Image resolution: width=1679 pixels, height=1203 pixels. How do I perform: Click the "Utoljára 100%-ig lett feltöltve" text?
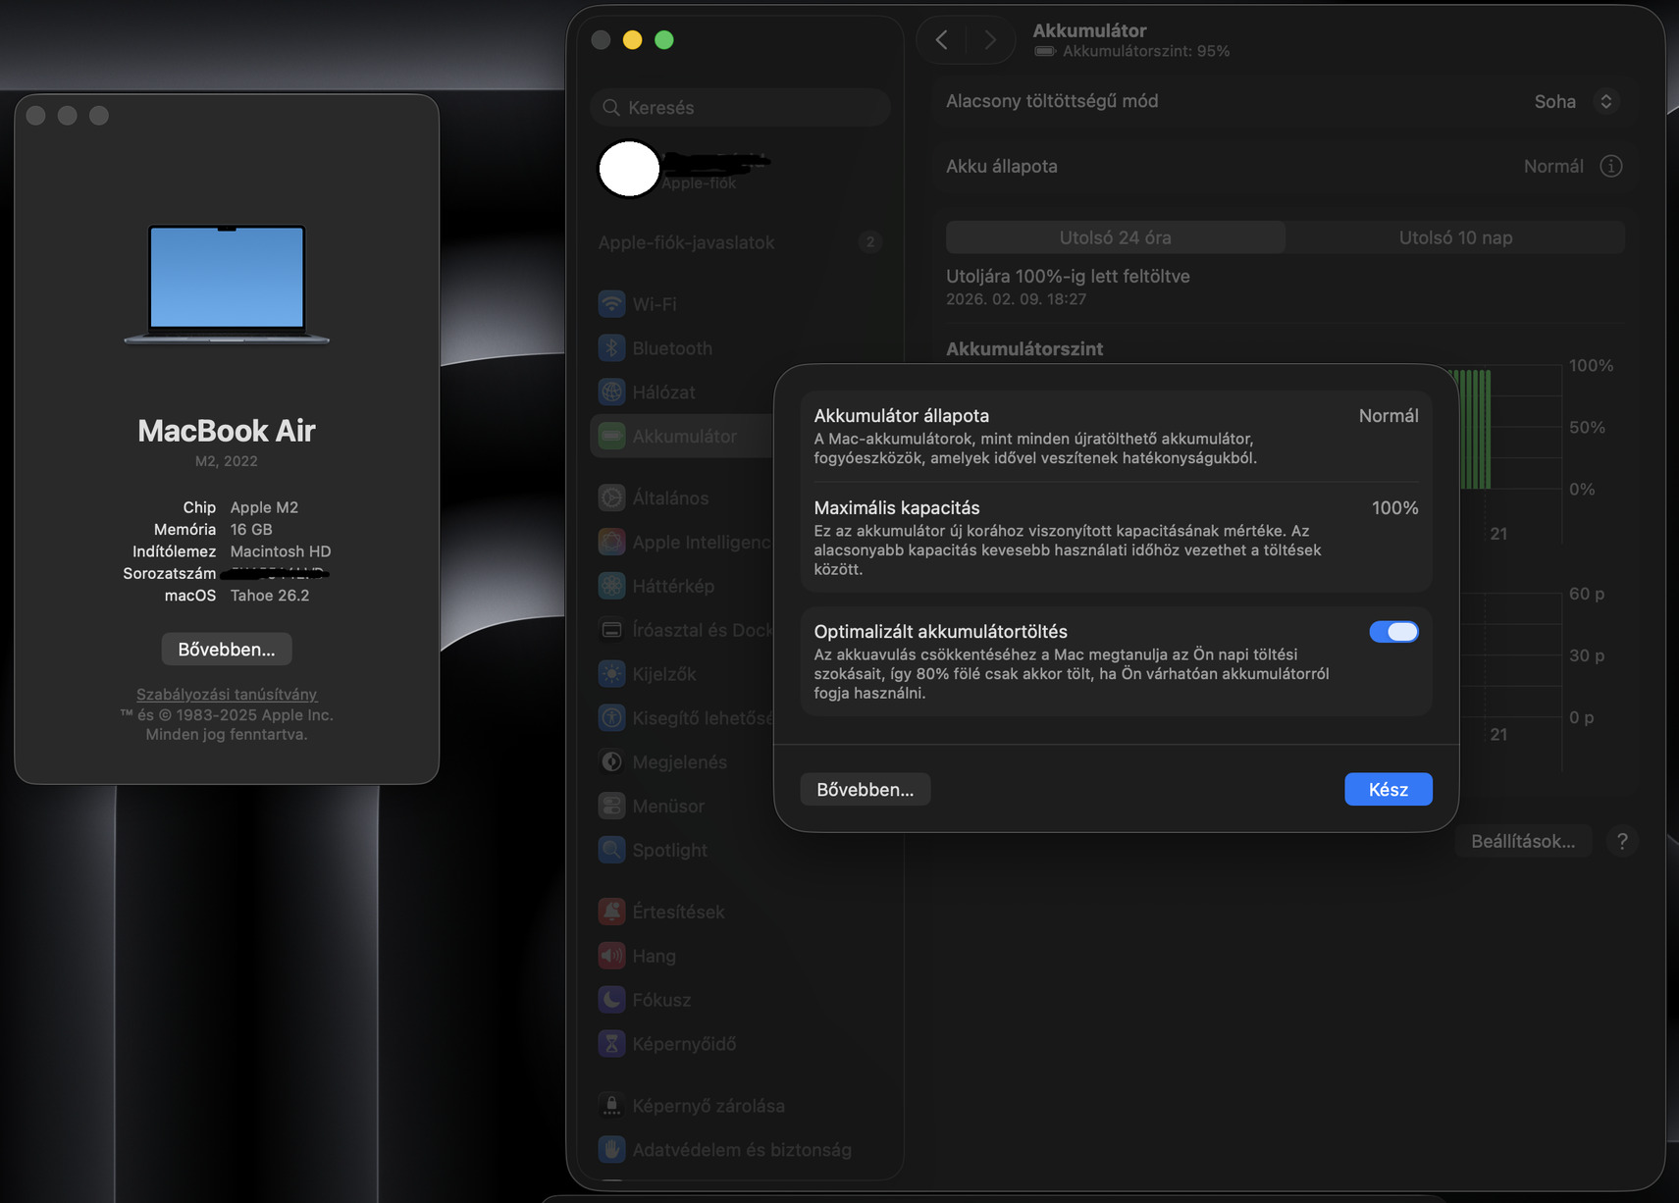tap(1068, 277)
